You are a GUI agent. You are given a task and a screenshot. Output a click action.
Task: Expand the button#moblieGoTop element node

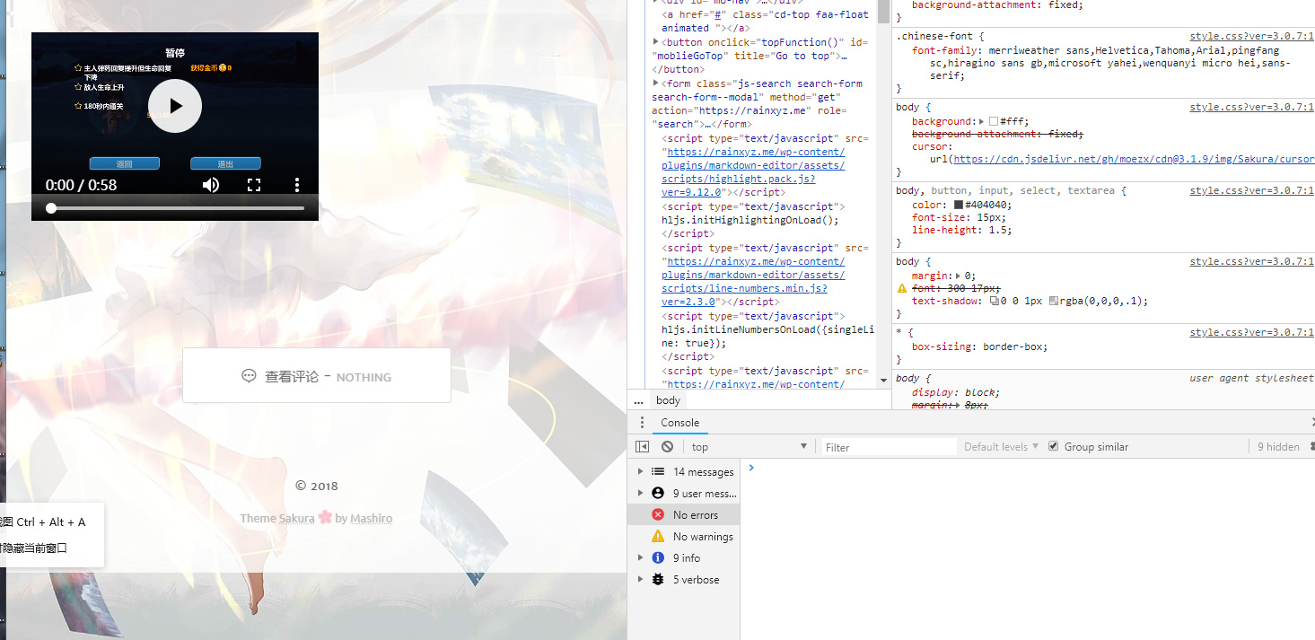coord(656,42)
